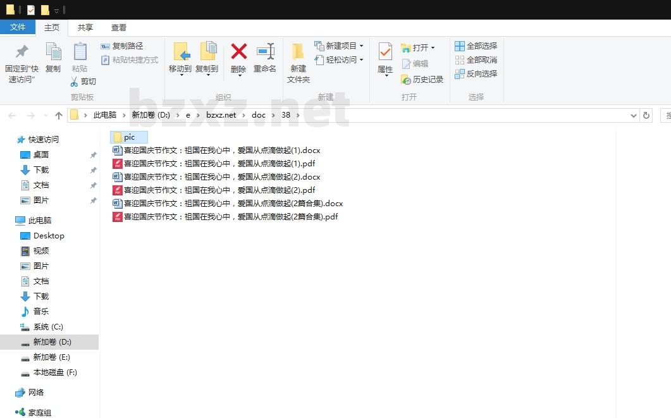Open the View ribbon tab
671x418 pixels.
point(119,28)
